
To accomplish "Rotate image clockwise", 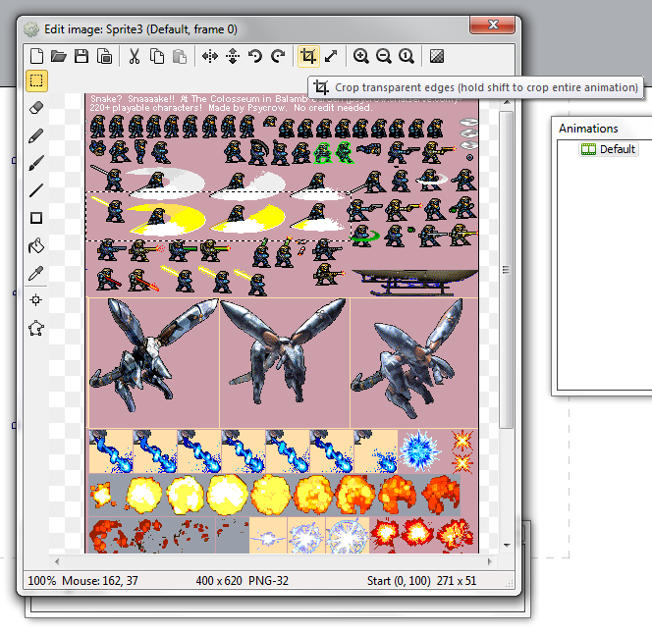I will [278, 56].
